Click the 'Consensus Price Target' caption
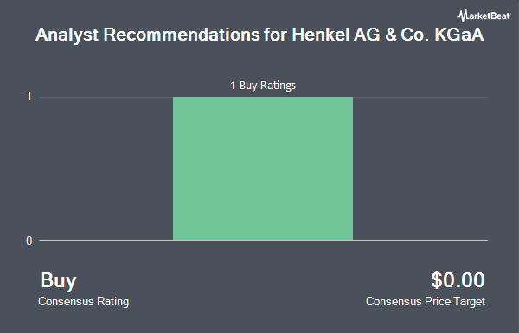The height and width of the screenshot is (333, 519). 426,302
